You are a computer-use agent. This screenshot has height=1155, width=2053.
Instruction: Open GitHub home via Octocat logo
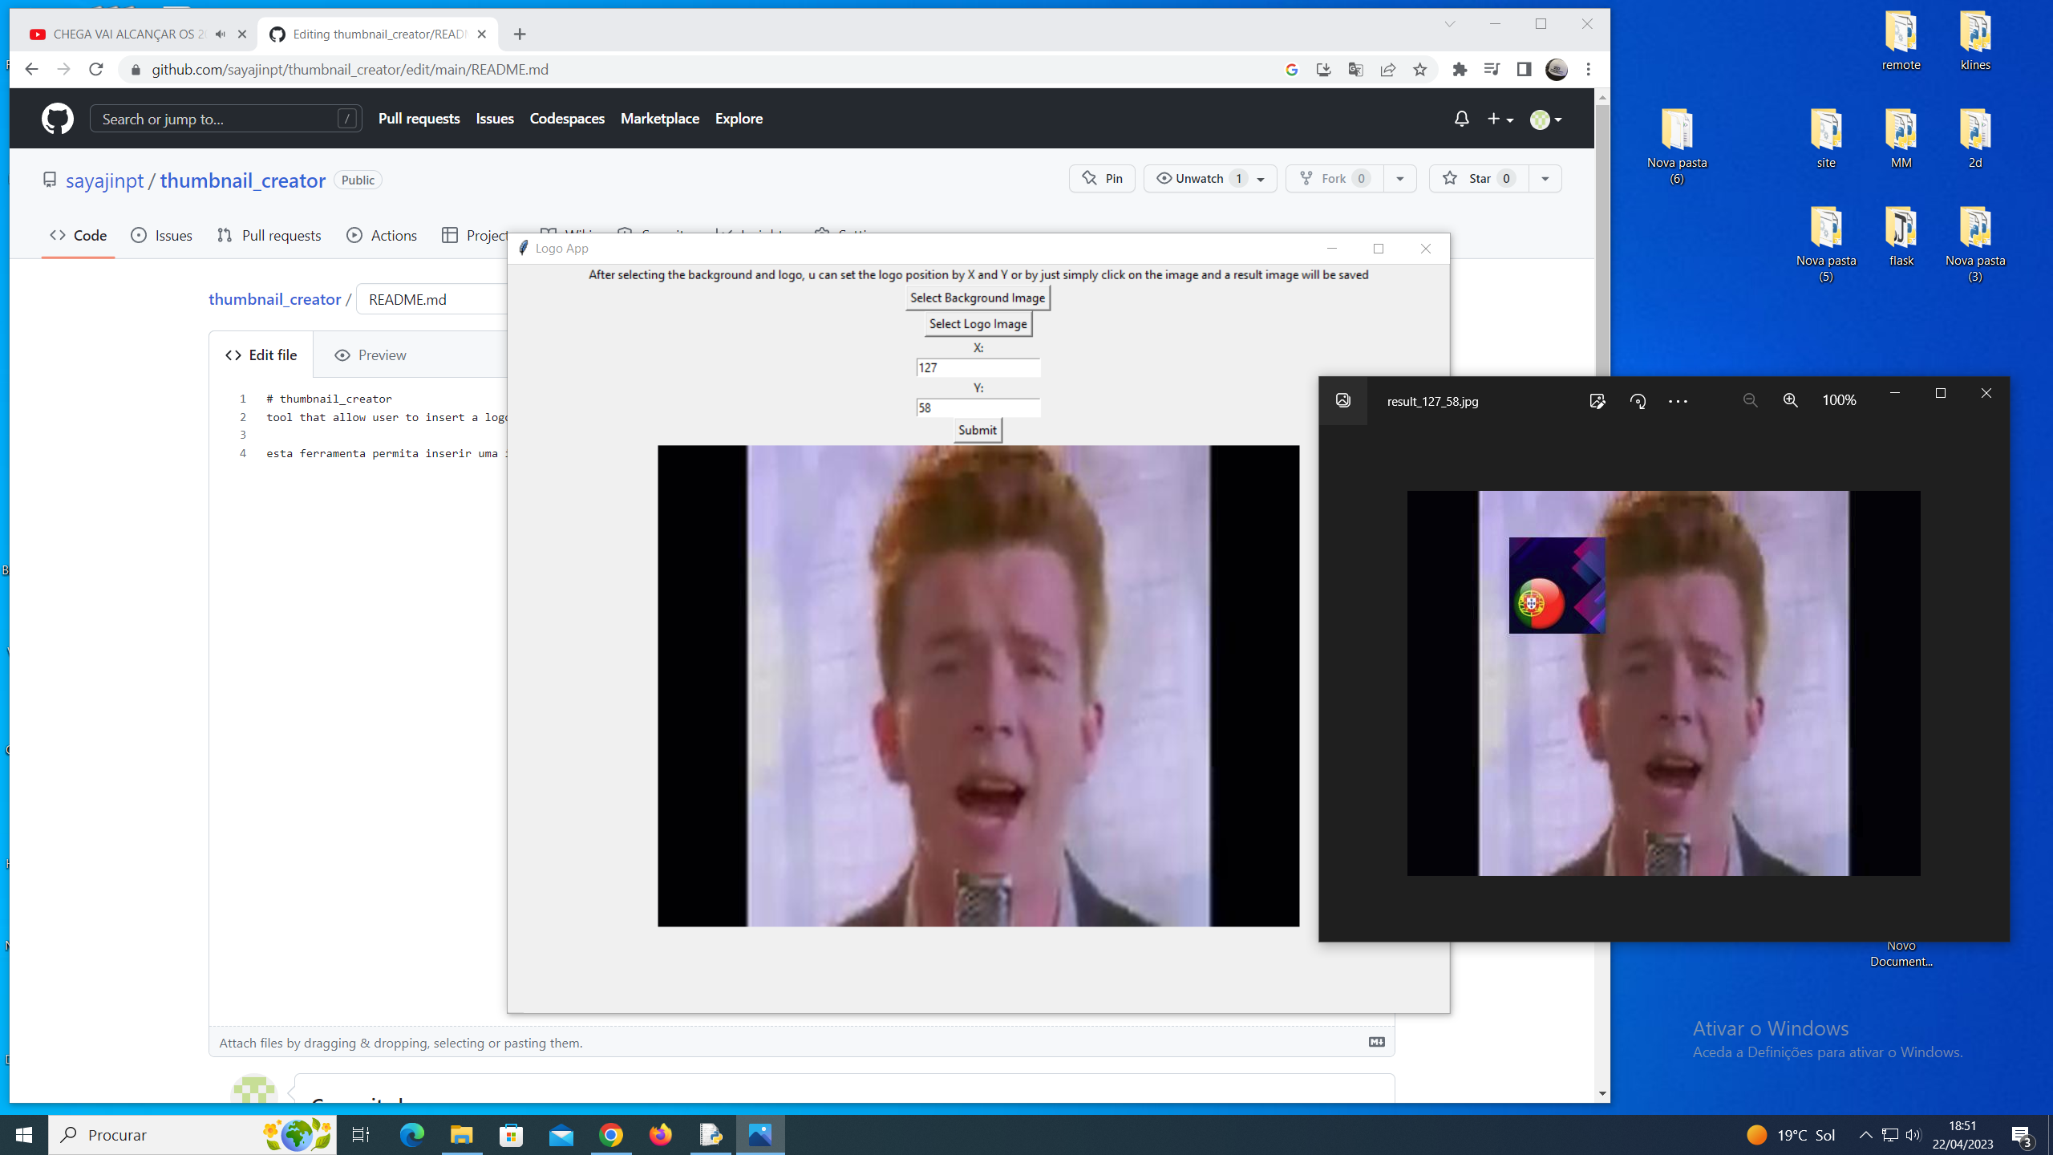[57, 119]
